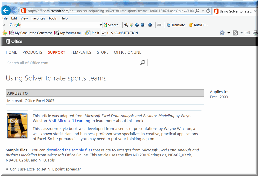Click the Google logo on the toolbar

click(15, 25)
